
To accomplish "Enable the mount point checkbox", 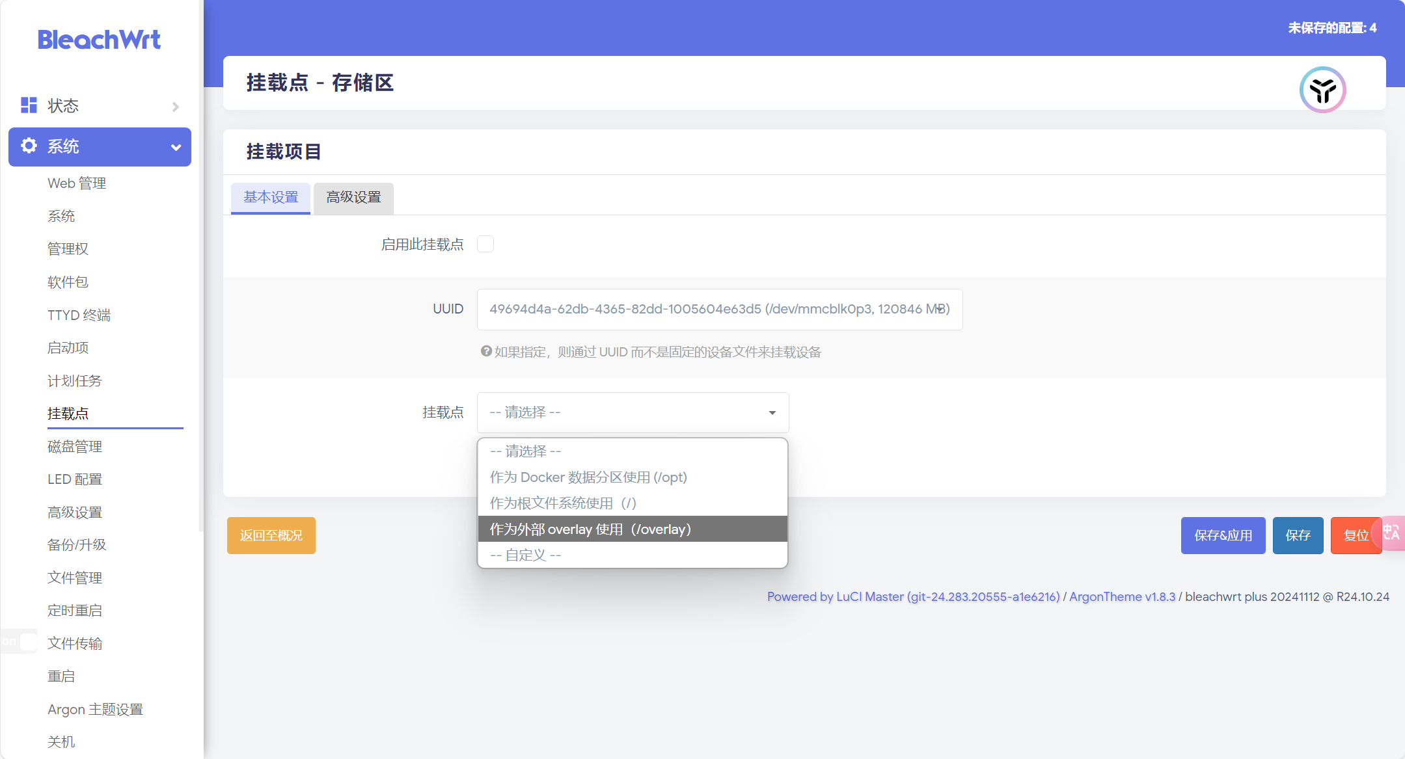I will point(485,244).
